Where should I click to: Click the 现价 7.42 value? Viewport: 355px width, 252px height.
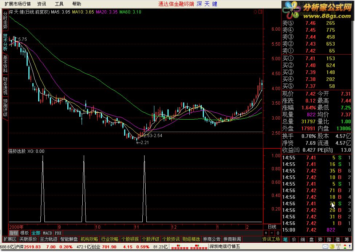311,94
